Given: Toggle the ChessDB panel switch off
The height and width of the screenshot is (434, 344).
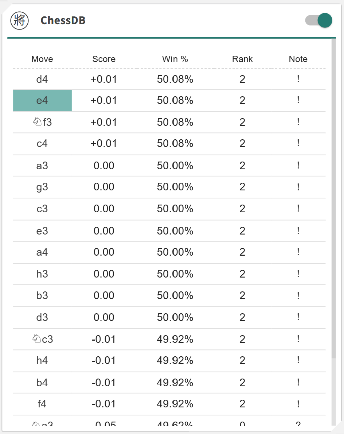Looking at the screenshot, I should click(318, 20).
